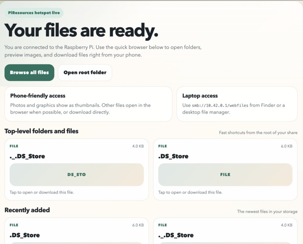Click the 6.0 KB size in Top-level .DS_Store card
The height and width of the screenshot is (244, 303).
point(287,146)
